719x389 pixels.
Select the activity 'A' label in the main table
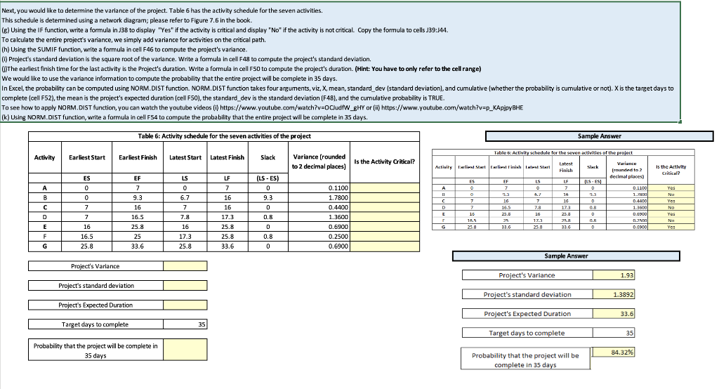44,188
